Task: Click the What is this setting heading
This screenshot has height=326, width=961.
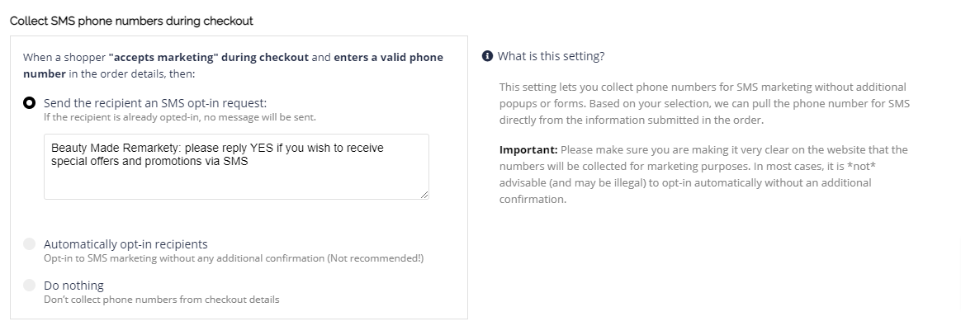Action: point(551,56)
